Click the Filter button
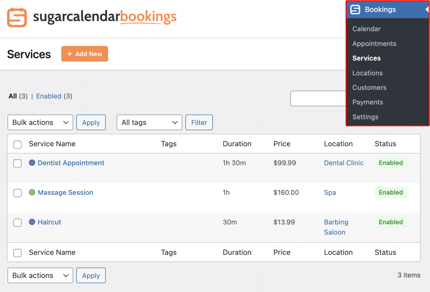 (x=199, y=122)
